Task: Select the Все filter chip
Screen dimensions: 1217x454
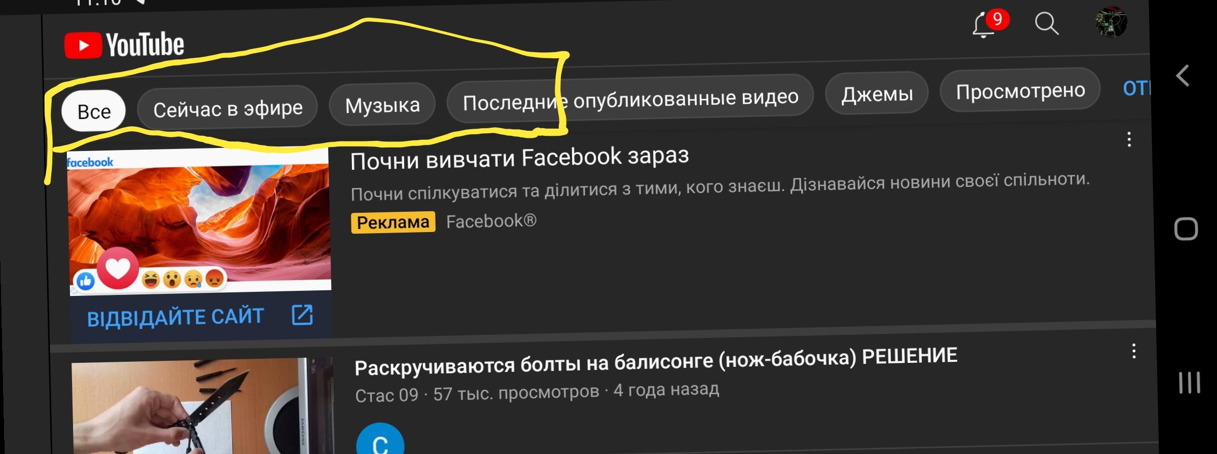Action: (x=94, y=111)
